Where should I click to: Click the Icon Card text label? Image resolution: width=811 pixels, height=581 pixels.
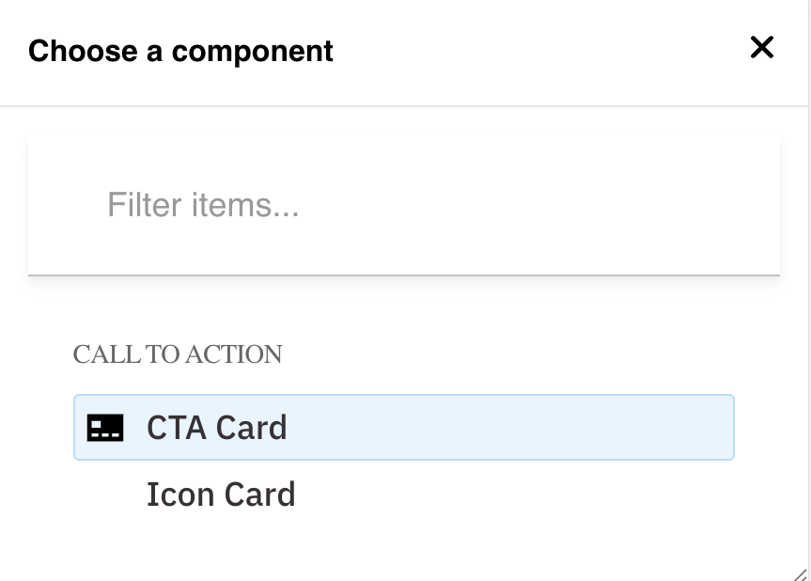pos(221,495)
